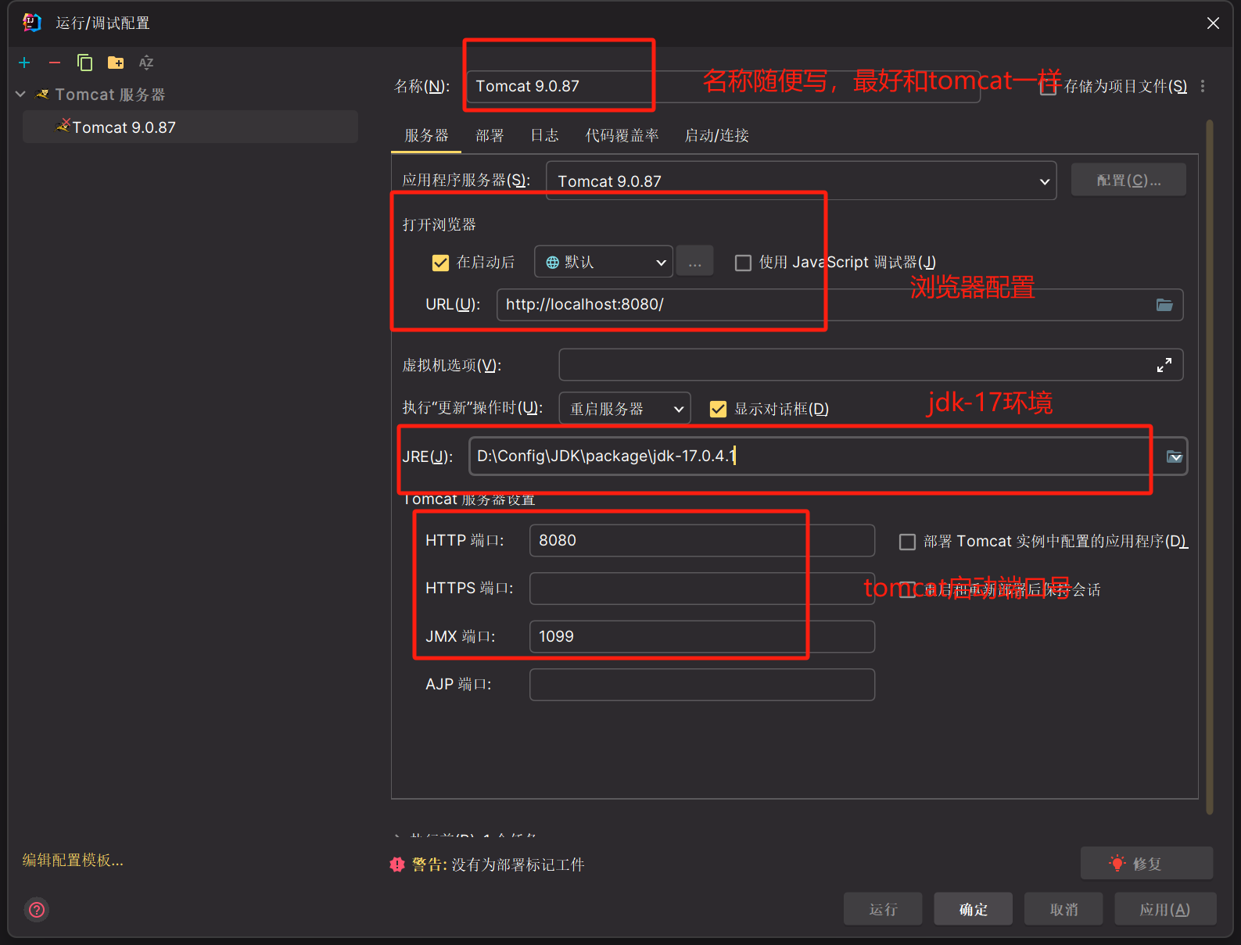This screenshot has height=945, width=1241.
Task: Click the IntelliJ logo in the title bar
Action: click(x=32, y=23)
